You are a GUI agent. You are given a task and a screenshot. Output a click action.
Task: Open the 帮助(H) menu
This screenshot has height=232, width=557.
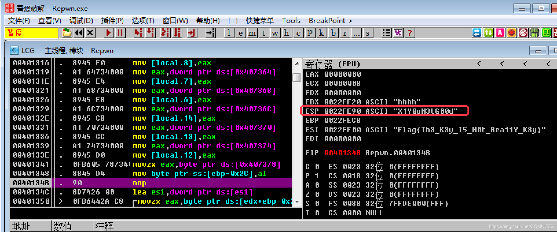click(x=208, y=21)
